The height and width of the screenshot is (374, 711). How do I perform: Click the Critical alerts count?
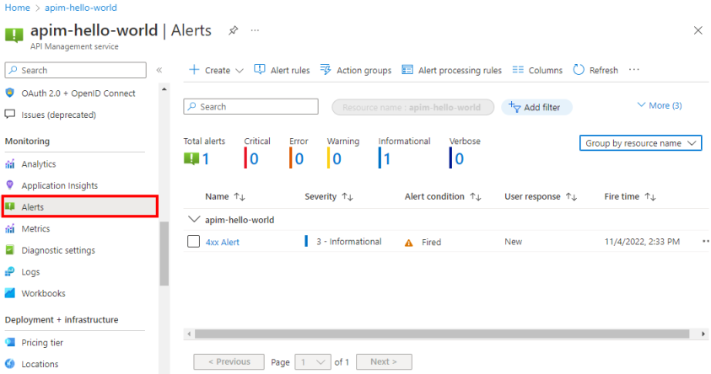point(254,159)
